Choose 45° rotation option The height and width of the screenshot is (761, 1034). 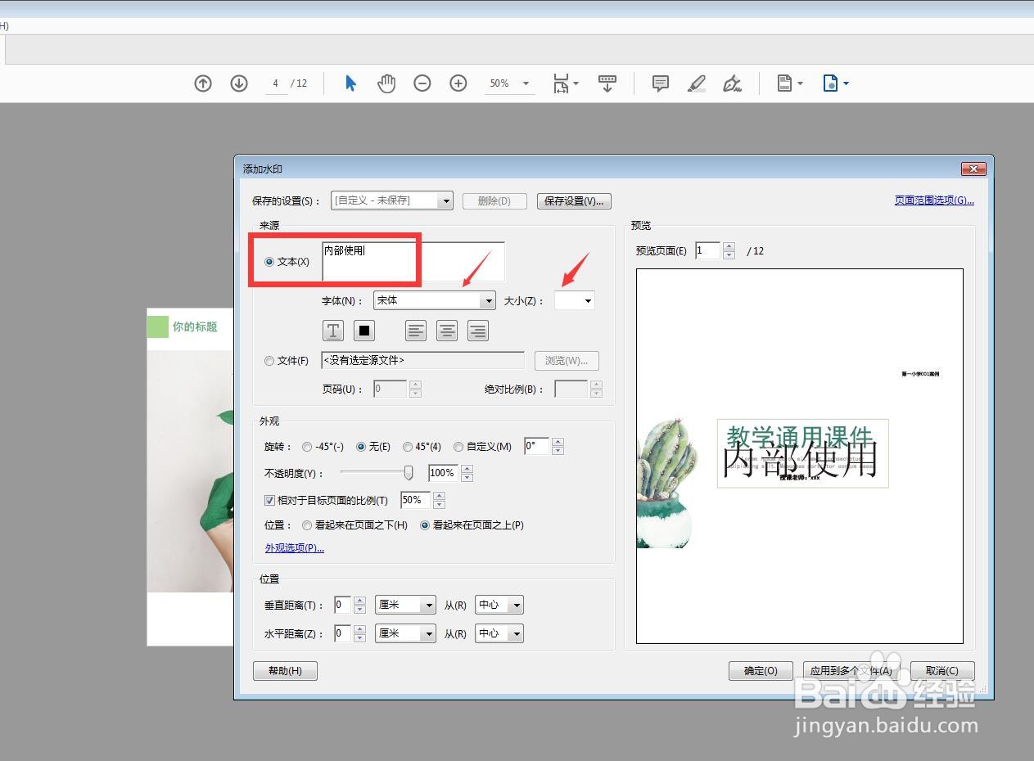point(408,447)
